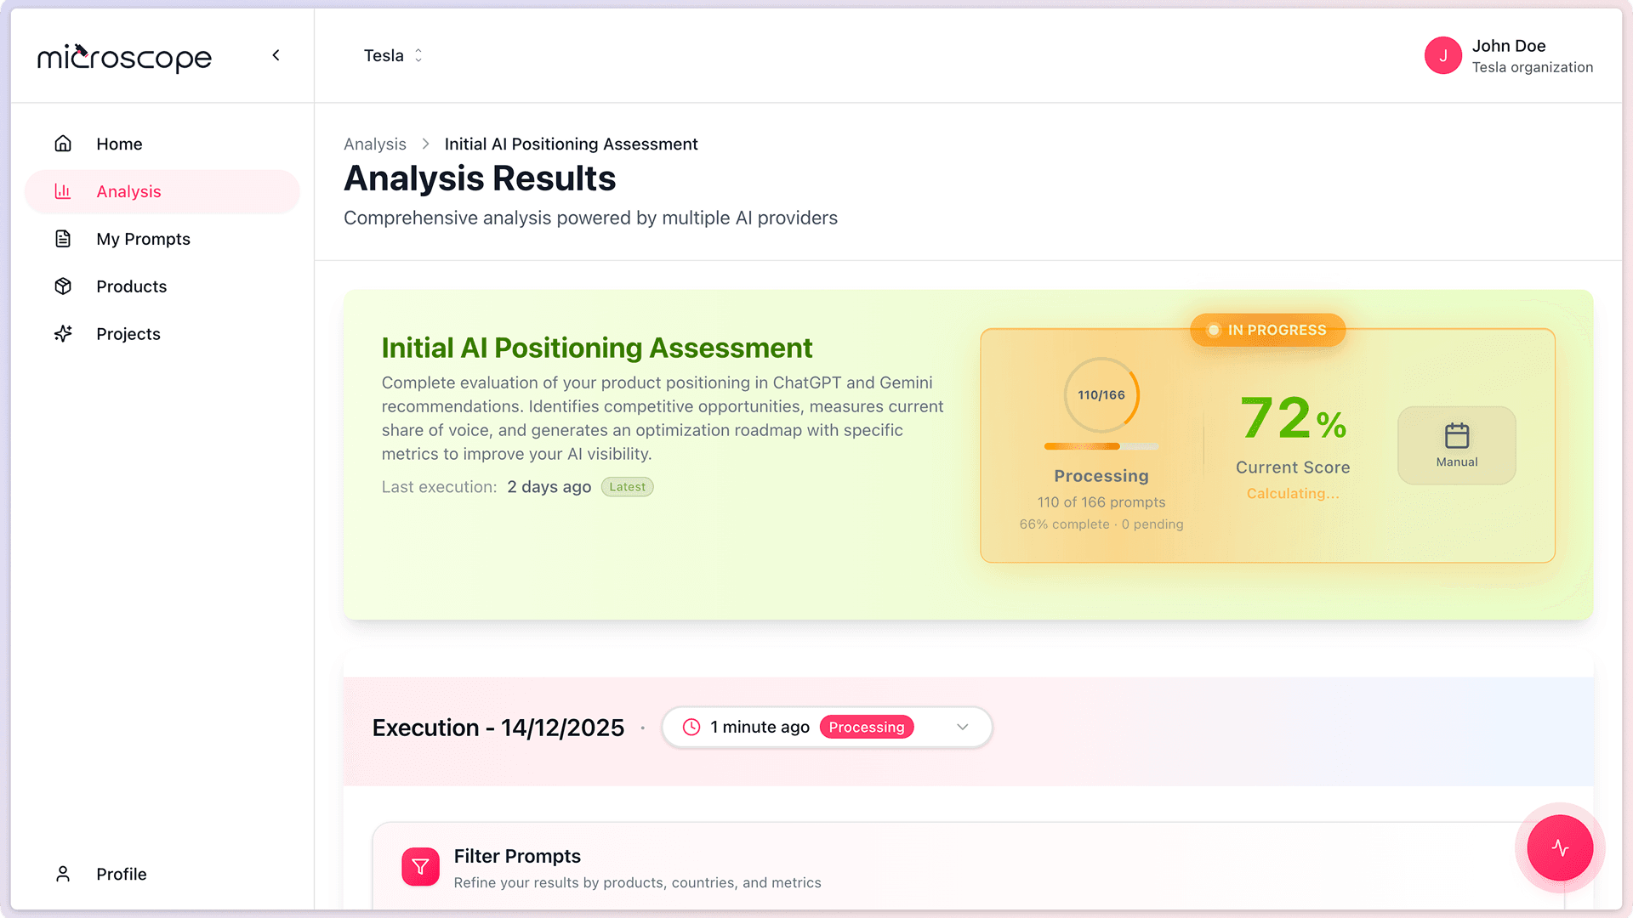Collapse the sidebar with the chevron
Screen dimensions: 1633x918
coord(276,54)
